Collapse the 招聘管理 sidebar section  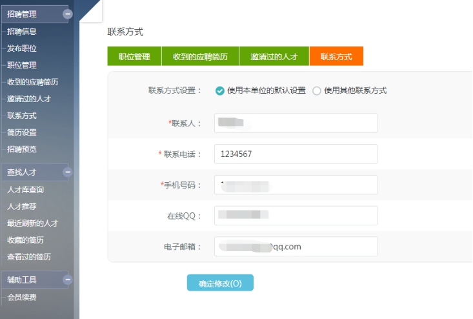coord(68,14)
